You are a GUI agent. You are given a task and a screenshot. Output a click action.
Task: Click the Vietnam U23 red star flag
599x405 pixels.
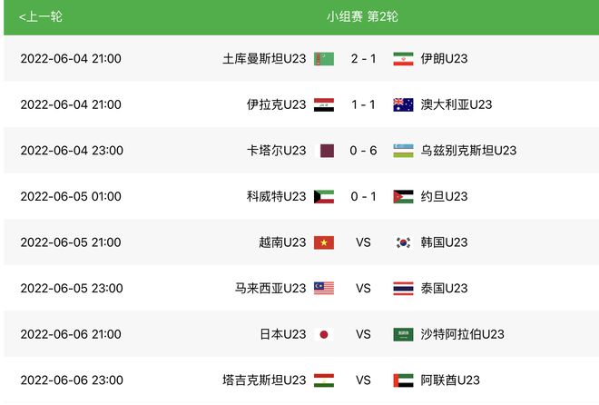tap(324, 242)
